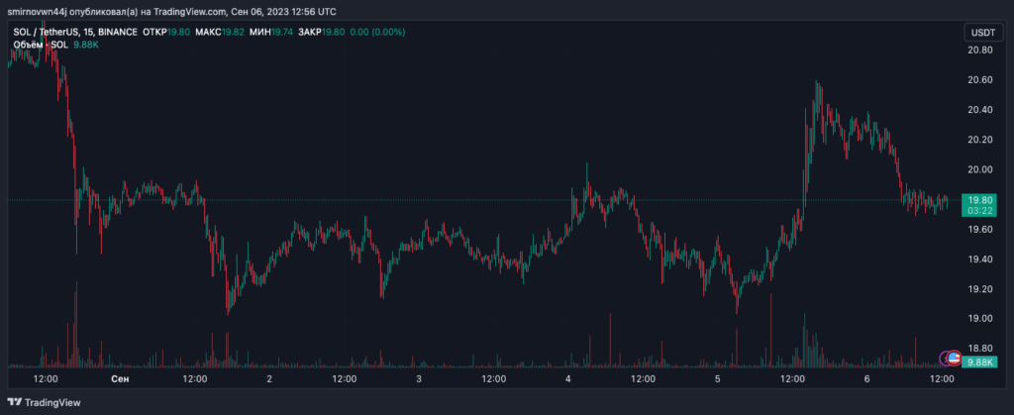
Task: Click the TradingView logo at bottom left
Action: (44, 402)
